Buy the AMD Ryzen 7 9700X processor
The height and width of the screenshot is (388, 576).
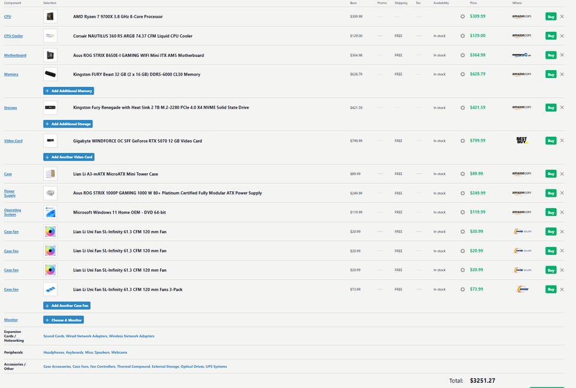pyautogui.click(x=551, y=17)
